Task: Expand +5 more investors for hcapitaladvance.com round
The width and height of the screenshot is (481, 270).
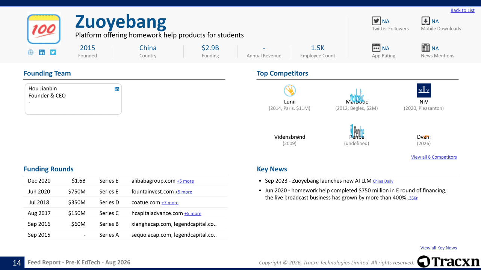Action: 193,214
